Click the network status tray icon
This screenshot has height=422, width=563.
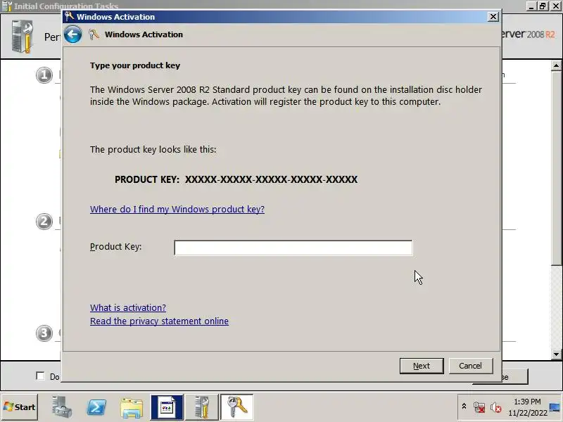[479, 407]
